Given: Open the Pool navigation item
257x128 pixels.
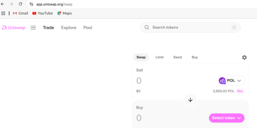Looking at the screenshot, I should pyautogui.click(x=88, y=28).
